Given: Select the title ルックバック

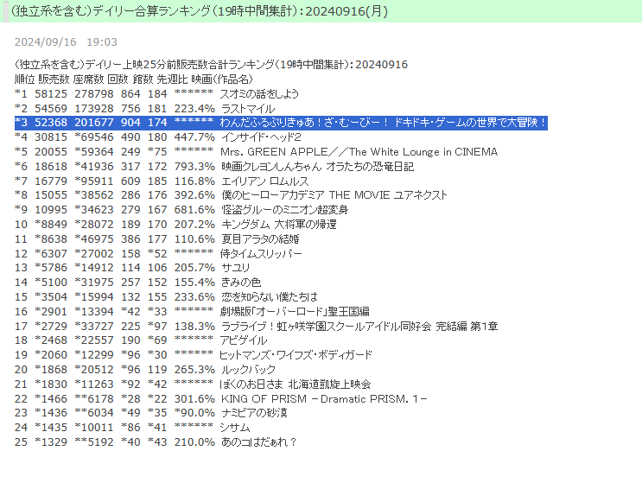Looking at the screenshot, I should click(249, 370).
